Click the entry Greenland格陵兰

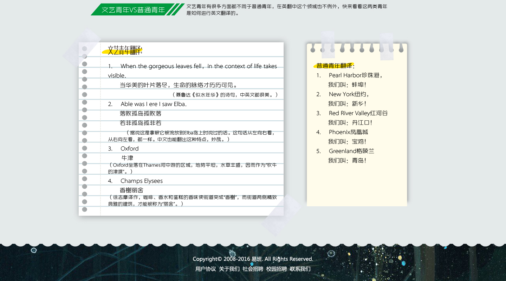(352, 151)
